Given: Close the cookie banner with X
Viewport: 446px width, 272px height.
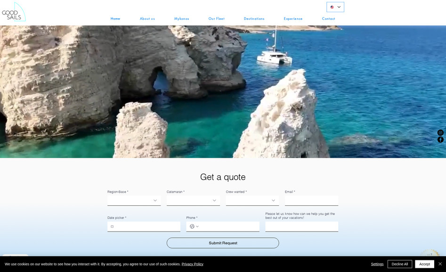Looking at the screenshot, I should pyautogui.click(x=440, y=264).
